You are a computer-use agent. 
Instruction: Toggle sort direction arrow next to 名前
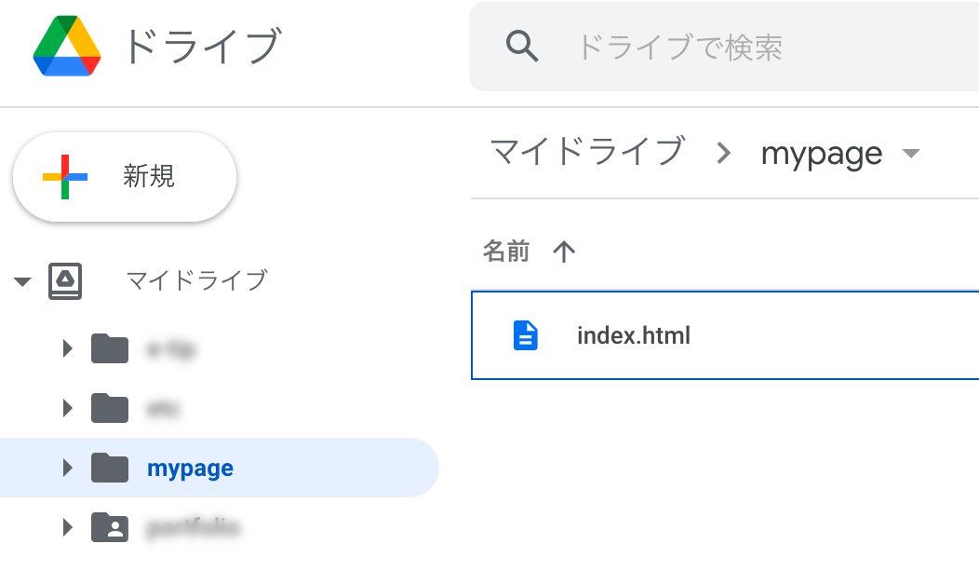(x=564, y=252)
